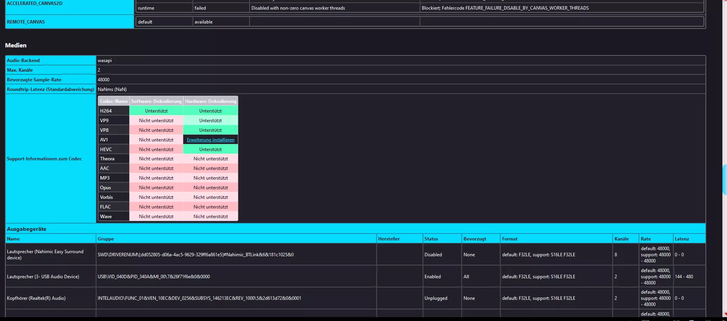Click the 'Codec-Name' column header

(114, 101)
